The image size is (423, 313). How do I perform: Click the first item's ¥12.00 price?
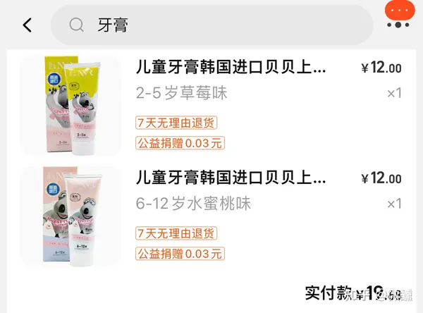click(381, 67)
